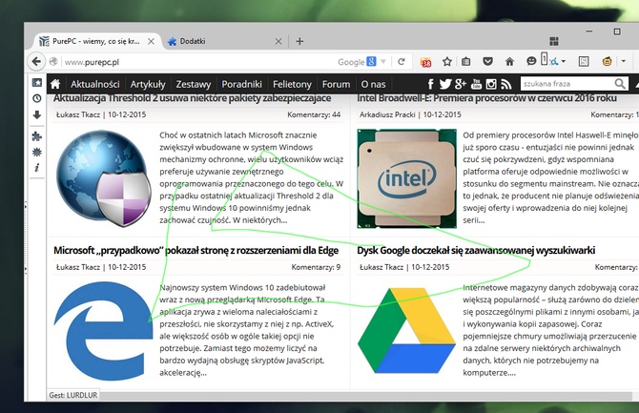The image size is (639, 413).
Task: Open the Poradniki menu item
Action: [x=241, y=84]
